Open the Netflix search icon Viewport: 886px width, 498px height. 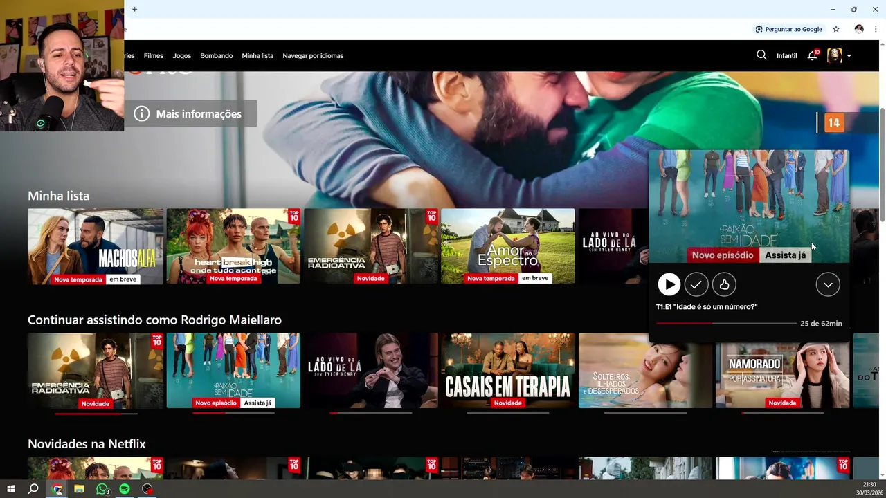761,55
